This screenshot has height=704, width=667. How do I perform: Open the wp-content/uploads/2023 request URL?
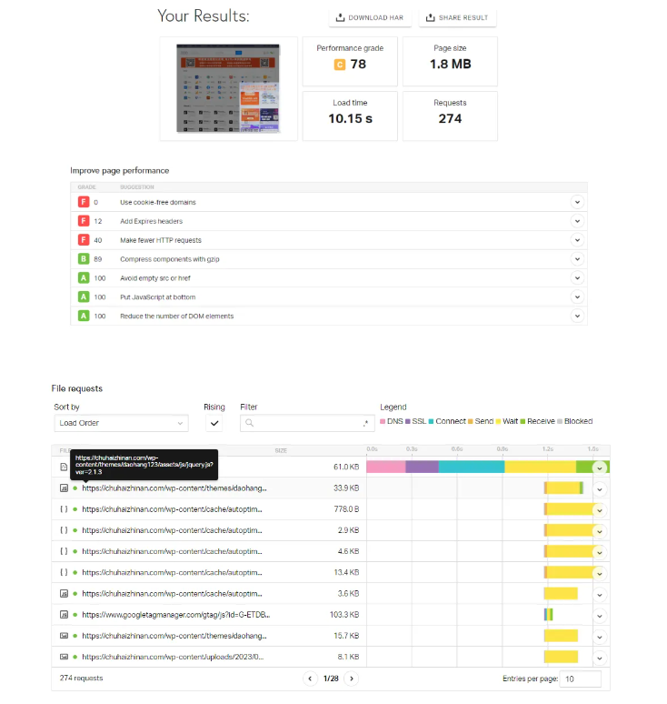point(173,657)
